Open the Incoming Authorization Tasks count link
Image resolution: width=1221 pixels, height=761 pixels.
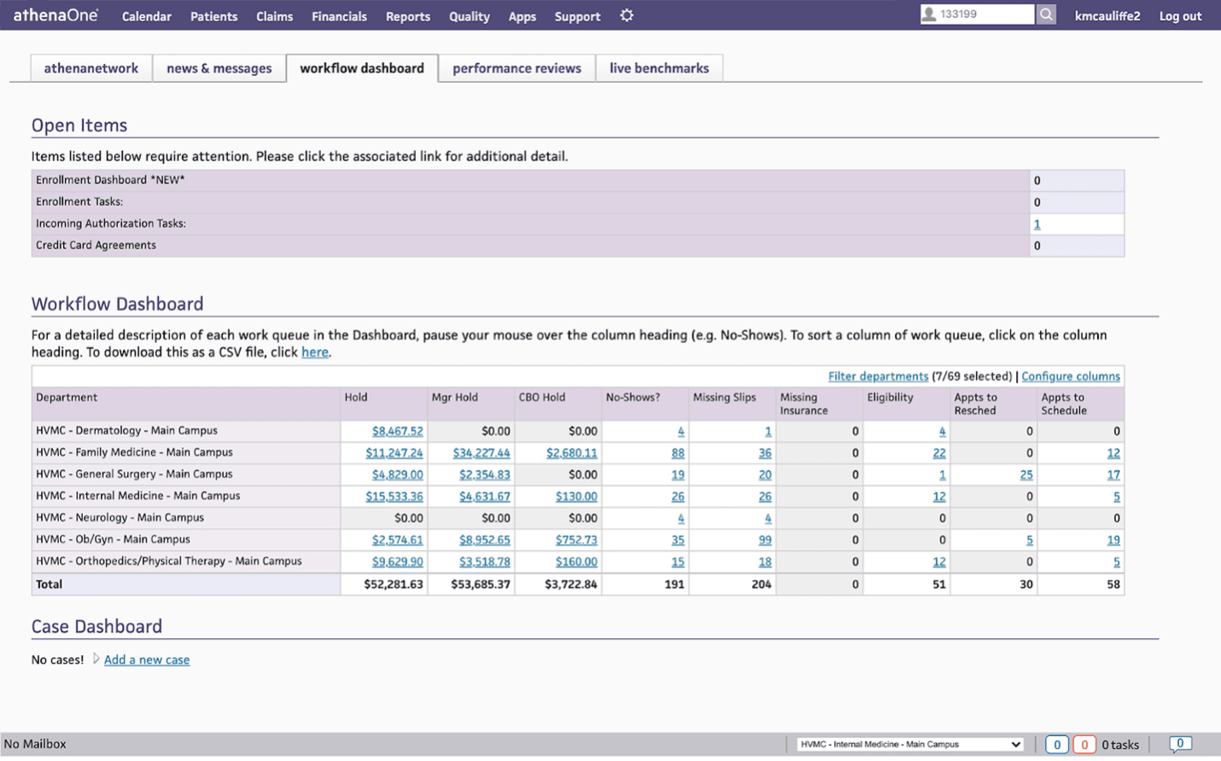point(1037,223)
